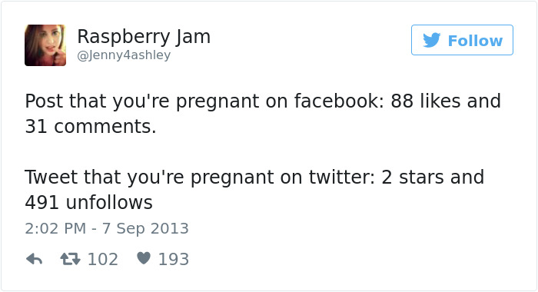Open the 2:02 PM - 7 Sep 2013 timestamp
The image size is (538, 292).
pos(107,228)
